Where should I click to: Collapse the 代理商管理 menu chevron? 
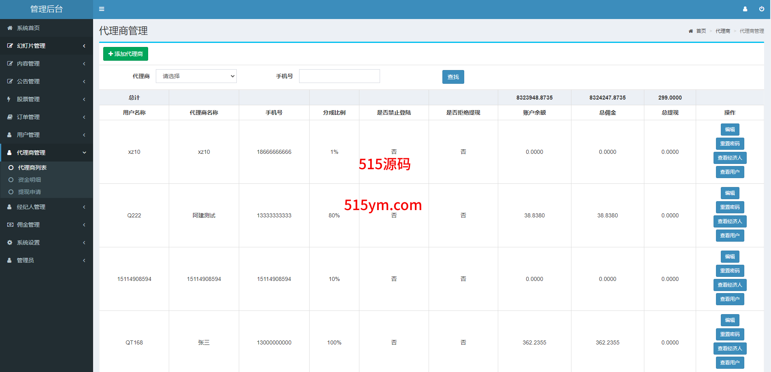point(84,153)
